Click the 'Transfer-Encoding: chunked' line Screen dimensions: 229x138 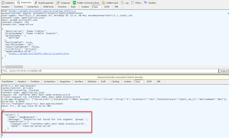(20, 90)
